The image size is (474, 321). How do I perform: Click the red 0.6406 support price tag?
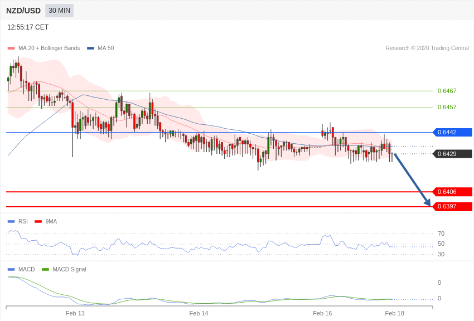click(x=453, y=192)
